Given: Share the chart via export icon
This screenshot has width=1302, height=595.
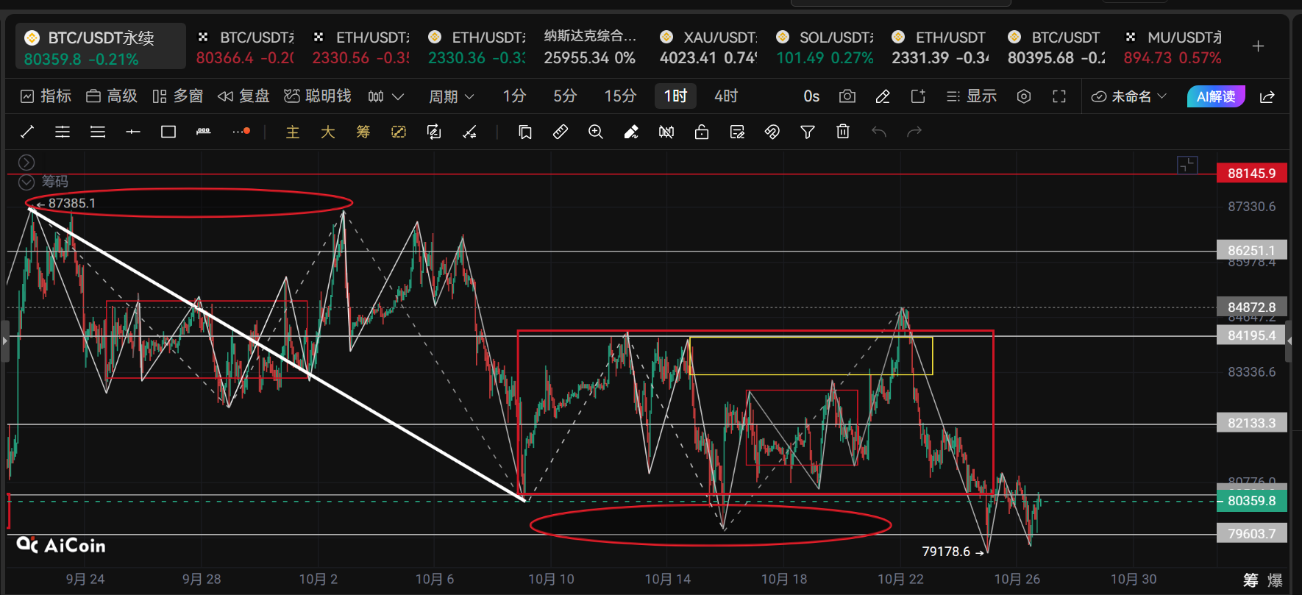Looking at the screenshot, I should [1267, 96].
